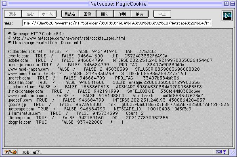Select the .dogpile.com cookie row
Viewport: 237px width, 157px height.
pyautogui.click(x=65, y=122)
